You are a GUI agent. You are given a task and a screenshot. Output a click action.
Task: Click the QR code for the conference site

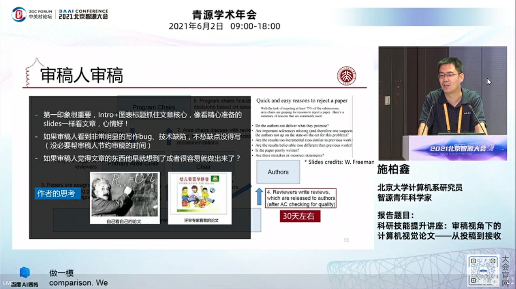point(483,270)
